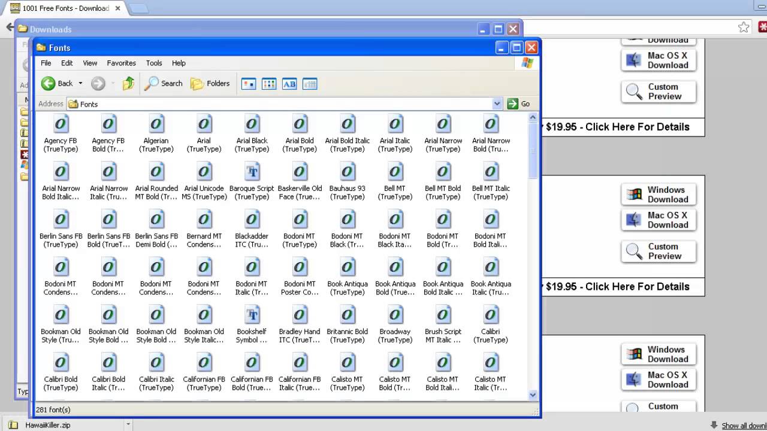
Task: Click Show all downloads link
Action: pyautogui.click(x=744, y=426)
